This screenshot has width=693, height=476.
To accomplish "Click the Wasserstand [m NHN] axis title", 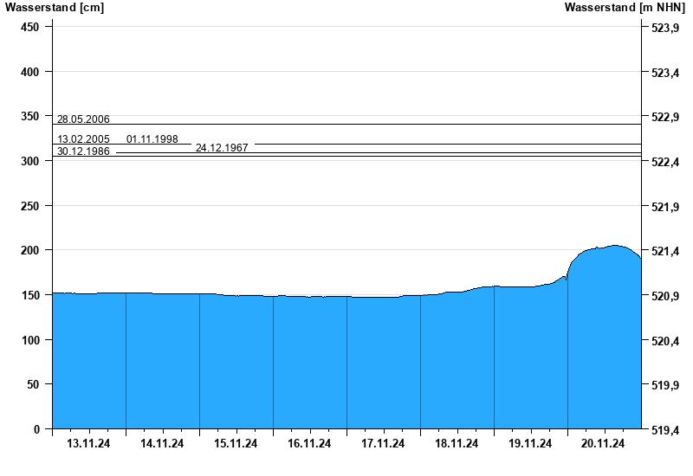I will pos(625,8).
